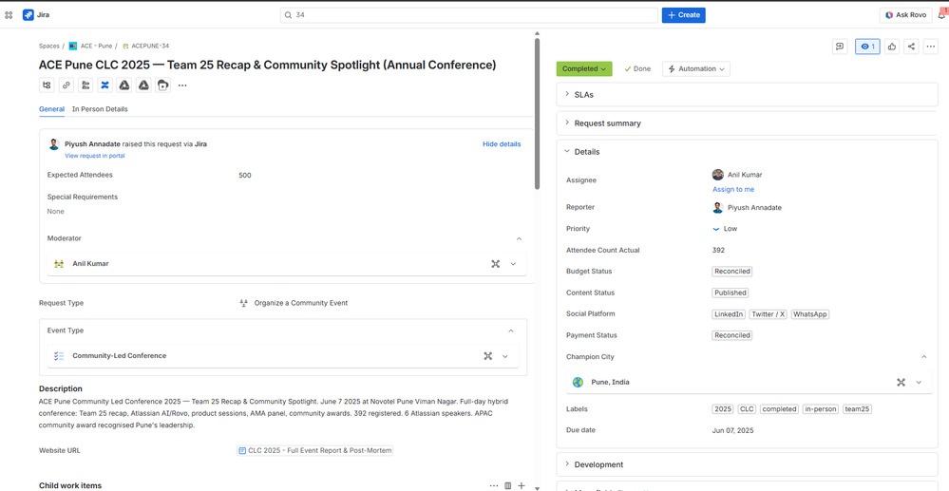949x491 pixels.
Task: Open the app switcher grid icon
Action: pyautogui.click(x=9, y=15)
